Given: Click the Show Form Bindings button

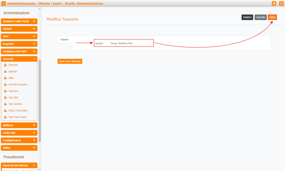Looking at the screenshot, I should click(x=70, y=61).
